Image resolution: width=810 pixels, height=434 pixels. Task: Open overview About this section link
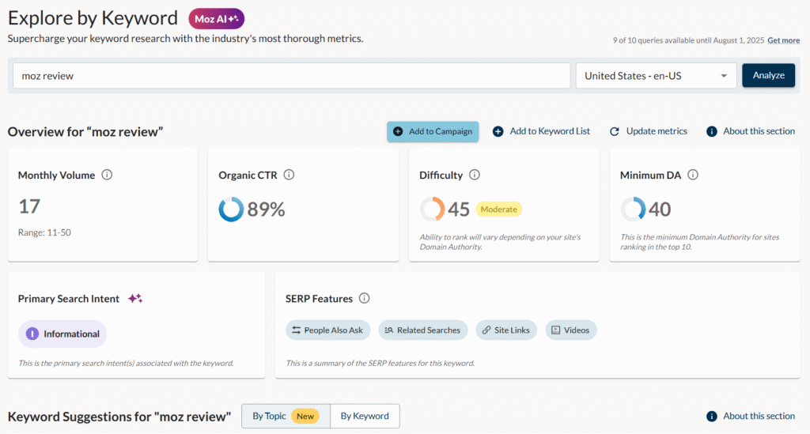(759, 131)
